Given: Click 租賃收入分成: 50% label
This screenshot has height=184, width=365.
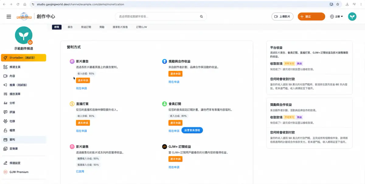Looking at the screenshot, I should pos(88,165).
